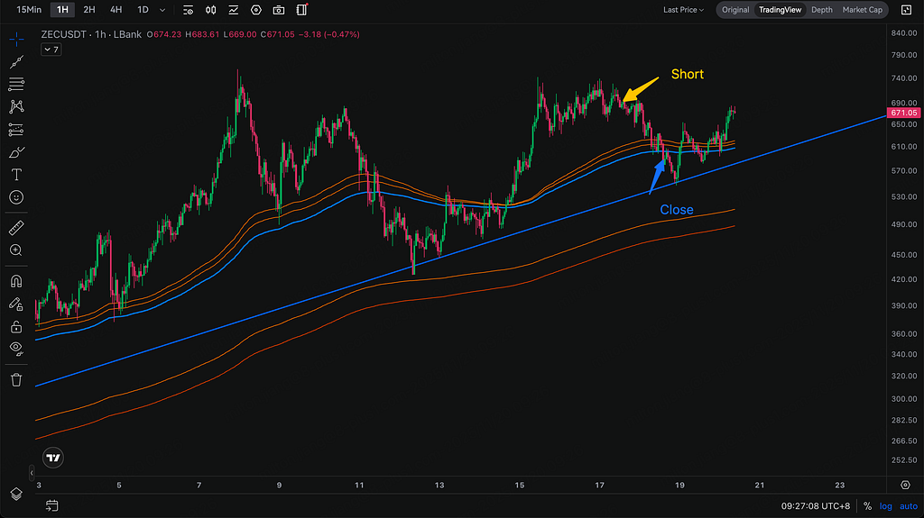Hide all drawings with eye icon
Image resolution: width=924 pixels, height=518 pixels.
16,349
